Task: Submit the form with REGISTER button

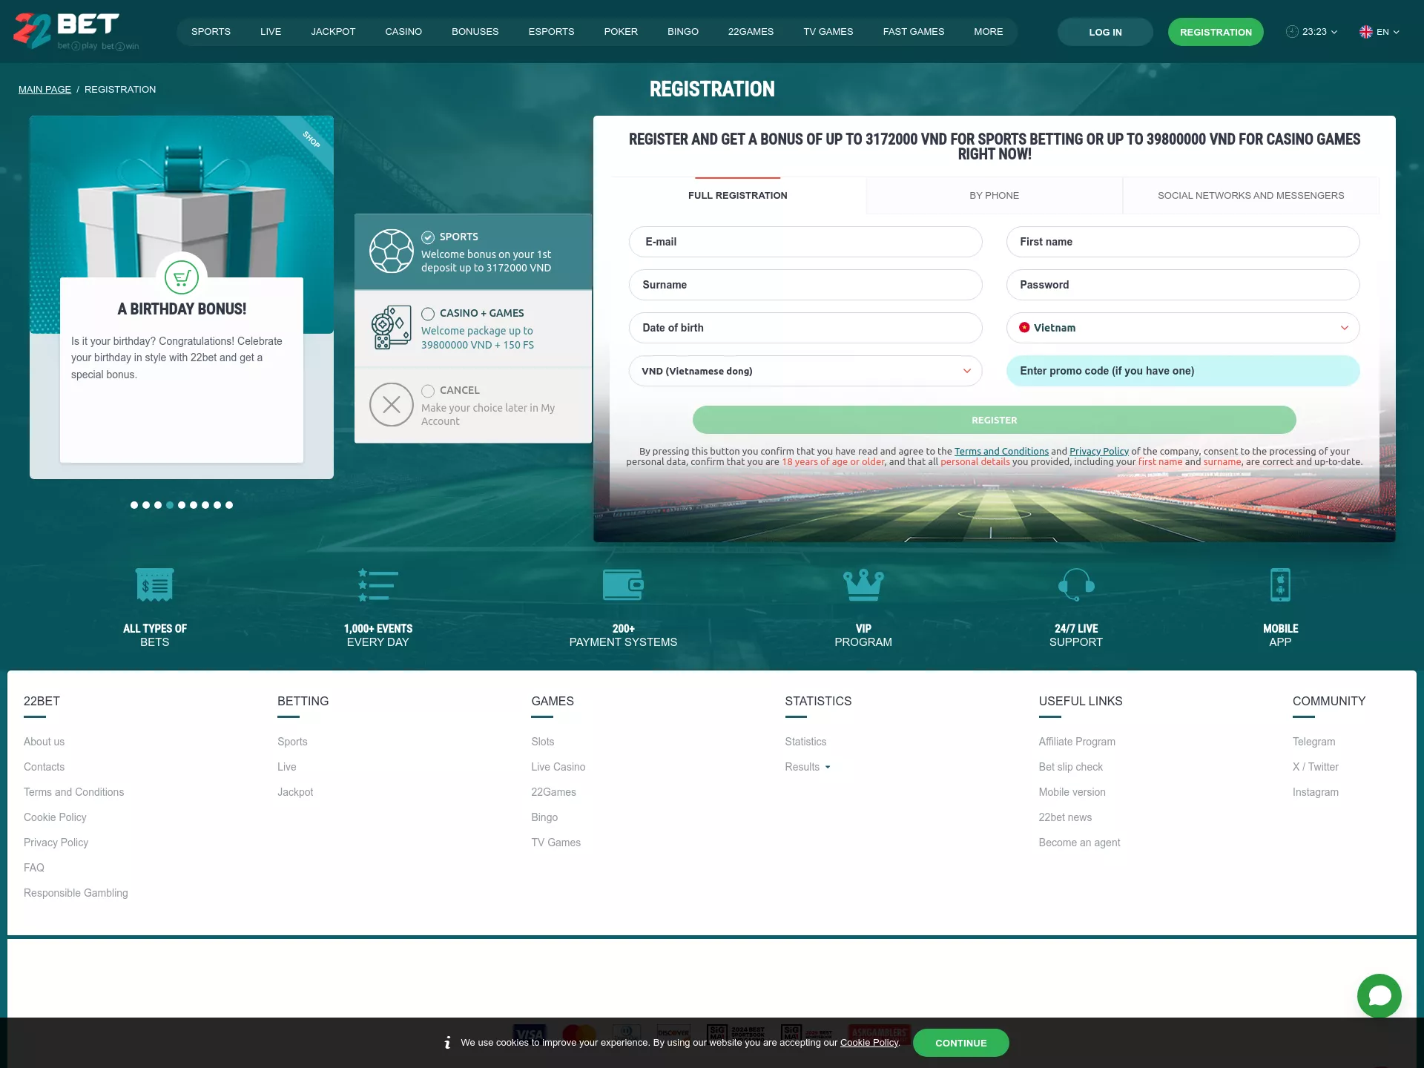Action: point(995,420)
